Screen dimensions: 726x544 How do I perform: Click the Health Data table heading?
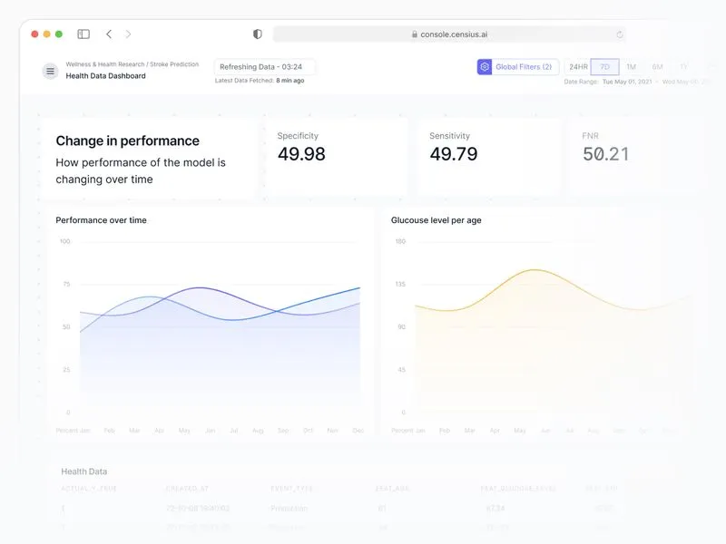pyautogui.click(x=83, y=471)
